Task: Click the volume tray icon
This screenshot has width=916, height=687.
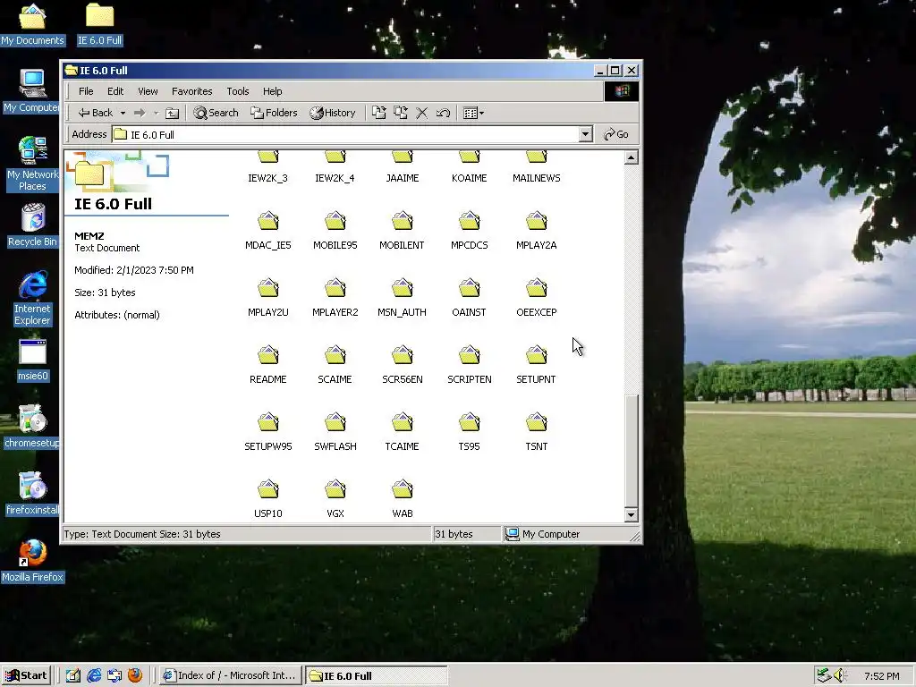Action: (839, 675)
